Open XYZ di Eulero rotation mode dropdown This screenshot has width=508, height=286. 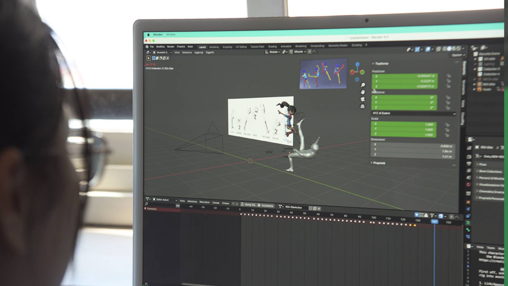pos(414,113)
